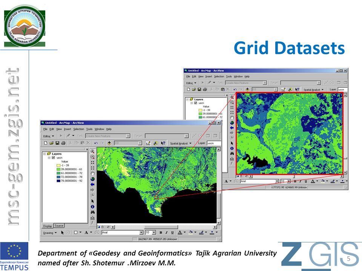Click the Open folder icon in front ArcMap window
The height and width of the screenshot is (271, 362).
(x=52, y=143)
